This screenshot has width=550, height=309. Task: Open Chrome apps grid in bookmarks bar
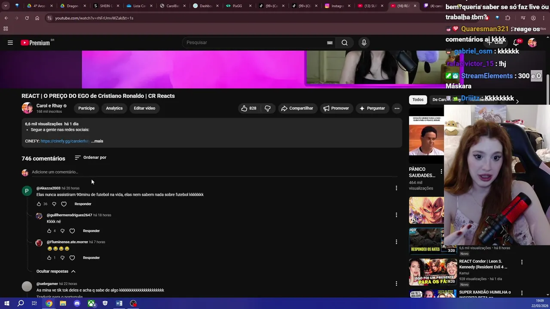click(6, 29)
